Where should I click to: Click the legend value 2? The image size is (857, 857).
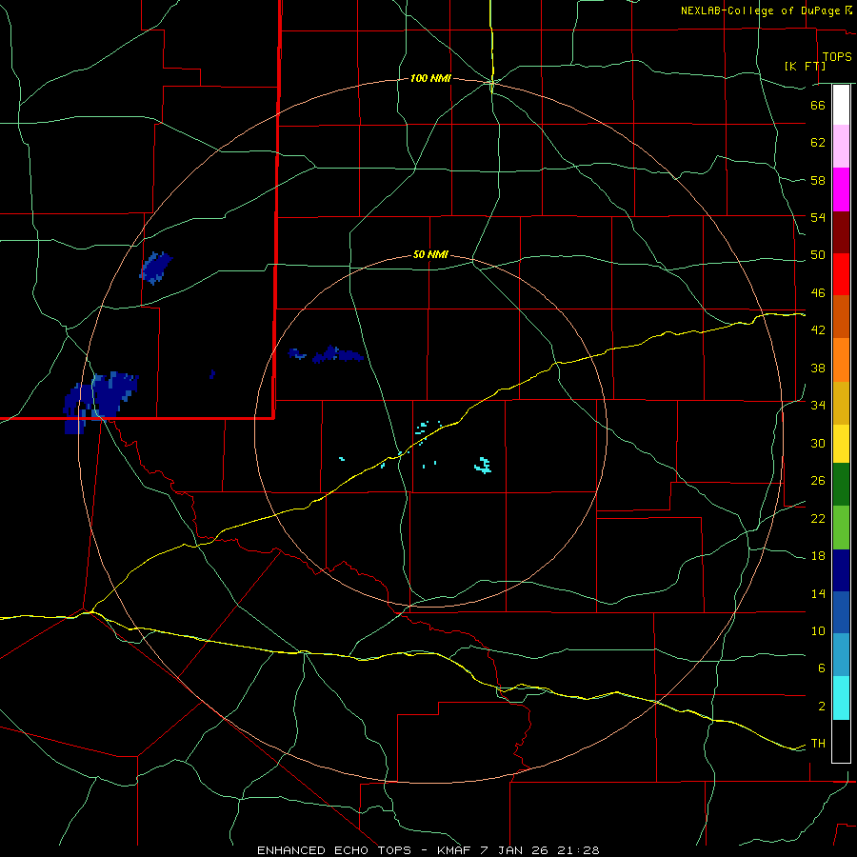tap(821, 707)
